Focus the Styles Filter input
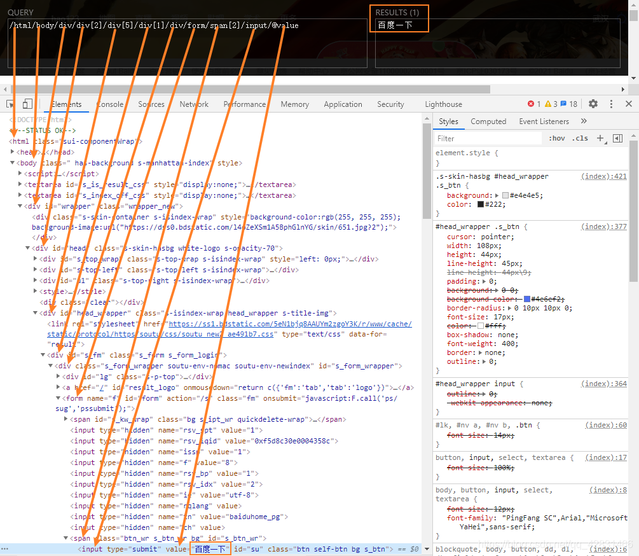 488,139
